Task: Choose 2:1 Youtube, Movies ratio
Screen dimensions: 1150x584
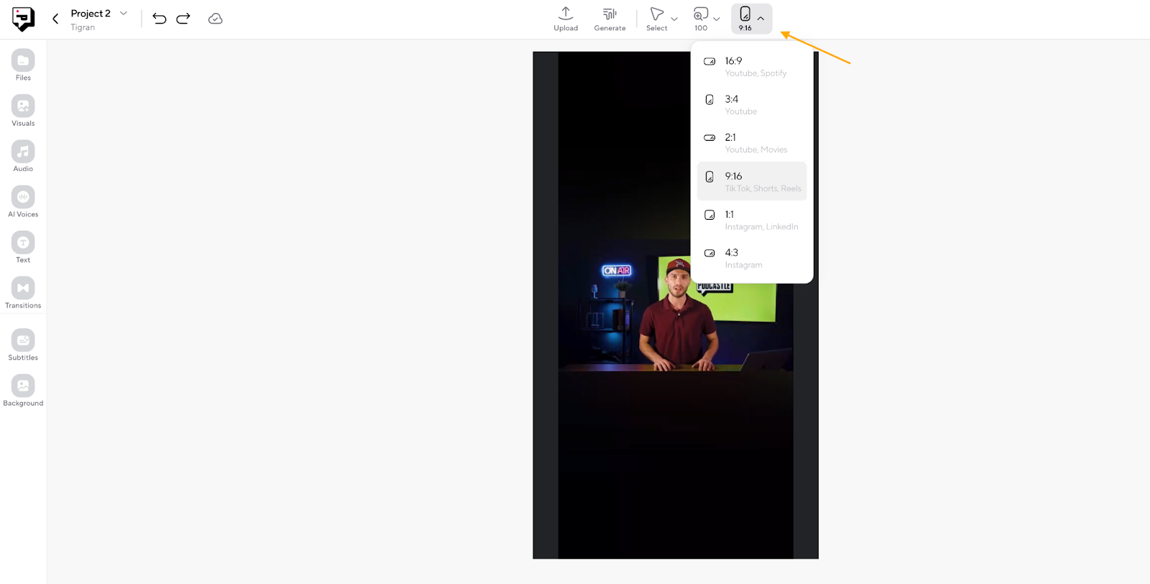Action: pyautogui.click(x=752, y=143)
